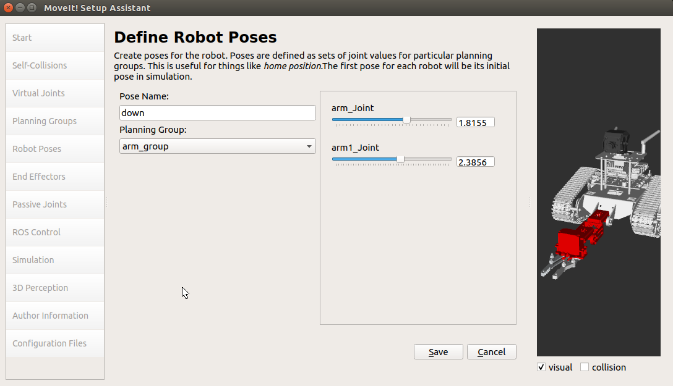Click the arm1_Joint value field 2.3856
Screen dimensions: 673x386
[x=476, y=162]
